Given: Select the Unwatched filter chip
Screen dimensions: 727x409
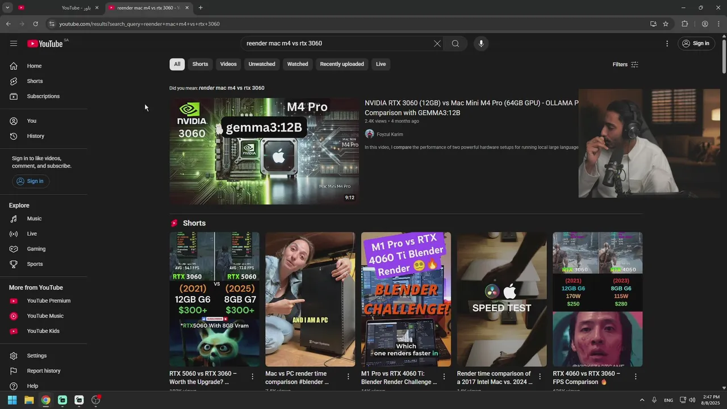Looking at the screenshot, I should click(262, 64).
